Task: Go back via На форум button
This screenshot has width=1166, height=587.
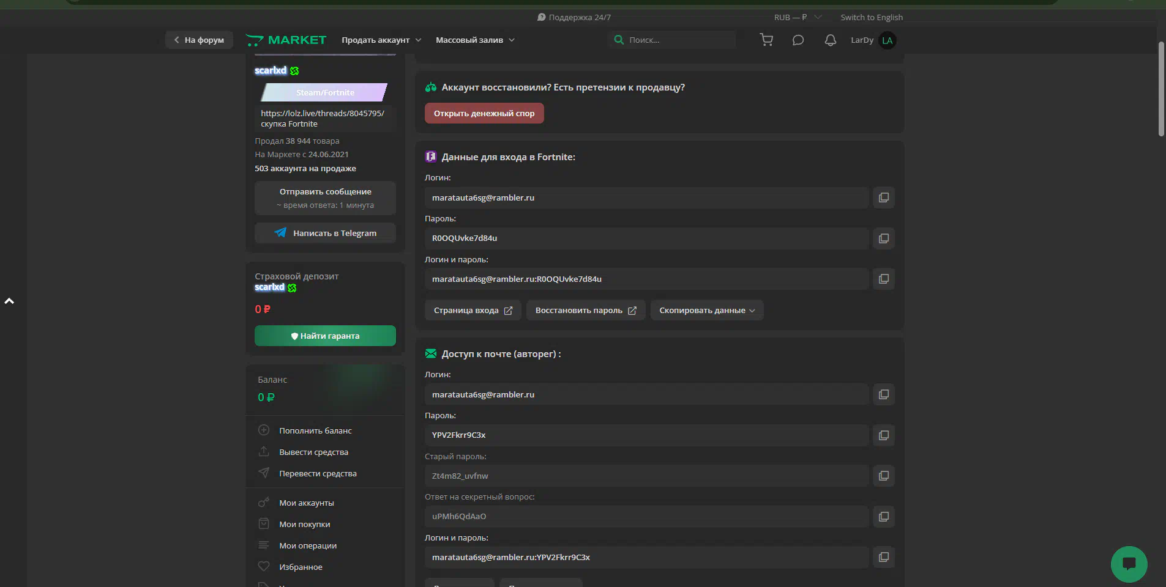Action: (x=199, y=40)
